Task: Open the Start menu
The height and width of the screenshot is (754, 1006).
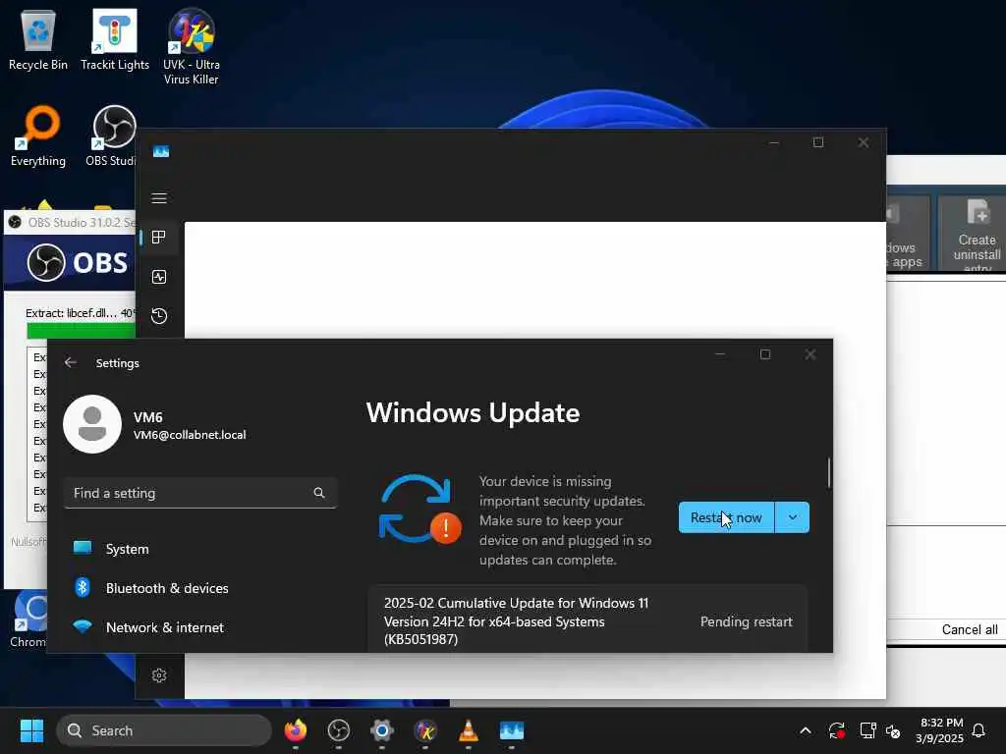Action: coord(31,730)
